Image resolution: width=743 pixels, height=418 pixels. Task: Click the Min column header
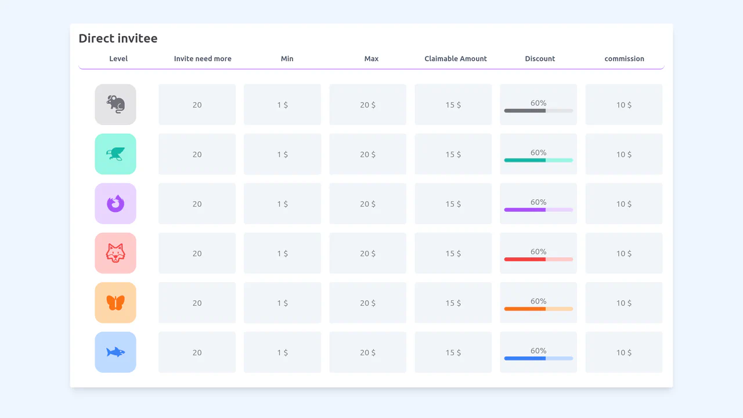(287, 59)
